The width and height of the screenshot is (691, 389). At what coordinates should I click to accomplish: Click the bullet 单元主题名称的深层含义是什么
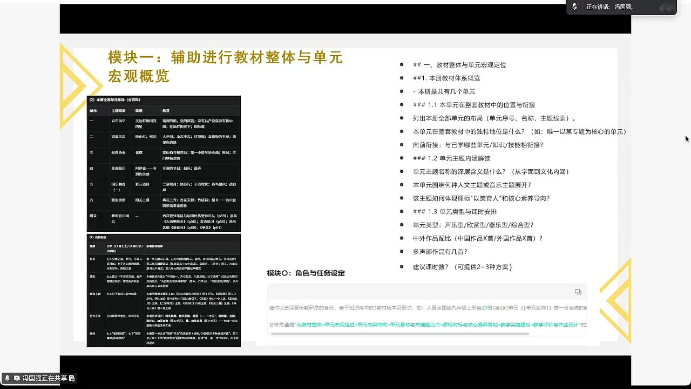(x=491, y=171)
